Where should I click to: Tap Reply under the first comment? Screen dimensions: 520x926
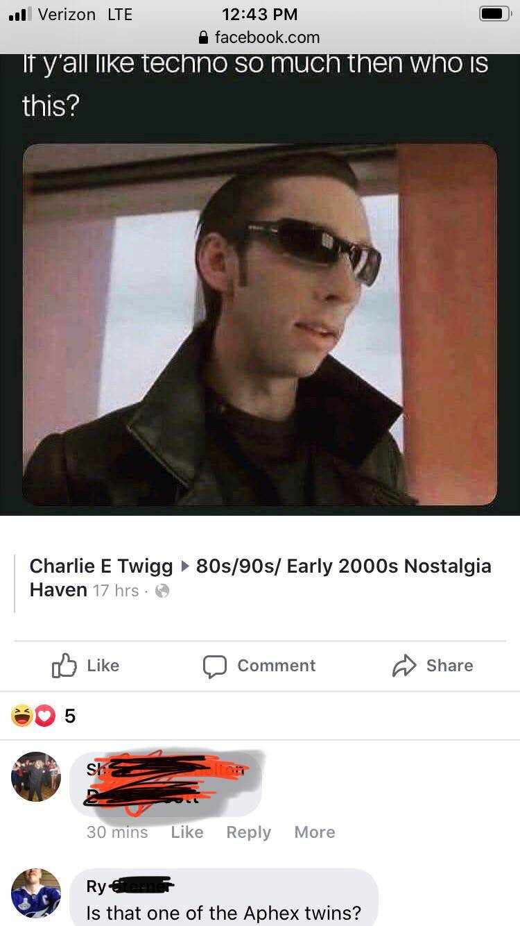[x=248, y=832]
